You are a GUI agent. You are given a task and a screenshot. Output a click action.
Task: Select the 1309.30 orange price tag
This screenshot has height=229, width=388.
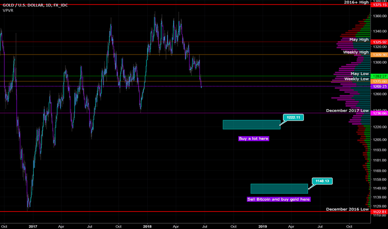379,55
